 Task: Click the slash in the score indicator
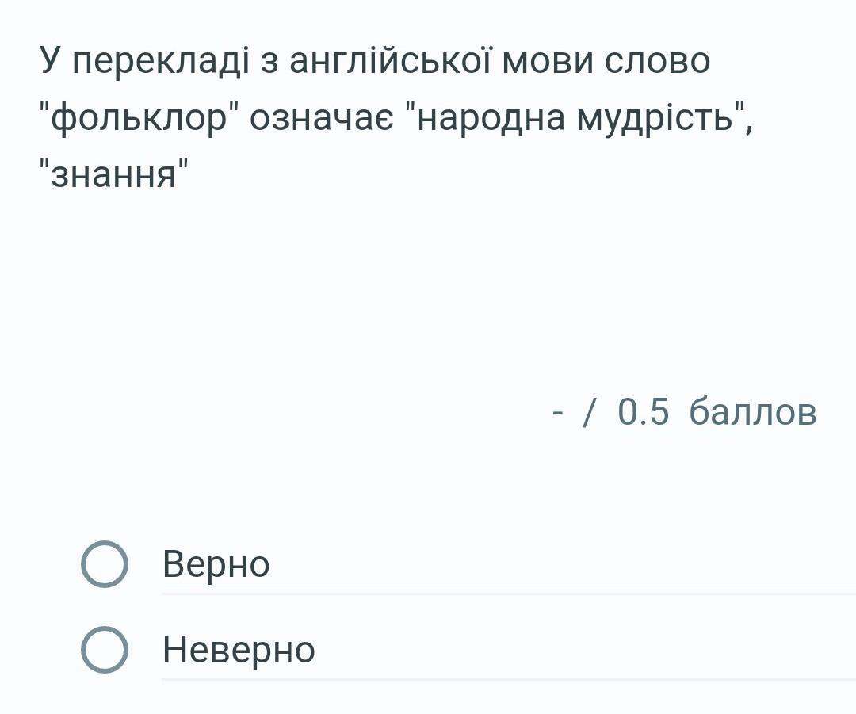click(588, 412)
